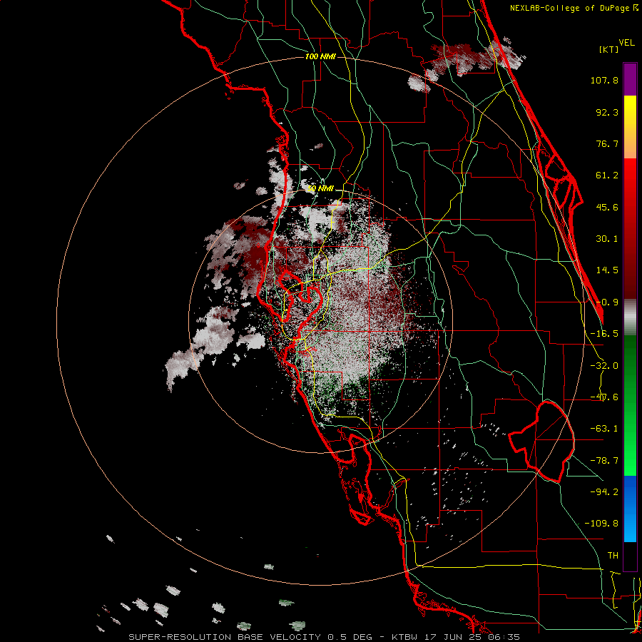Pick the green segment of the velocity scale

[630, 405]
